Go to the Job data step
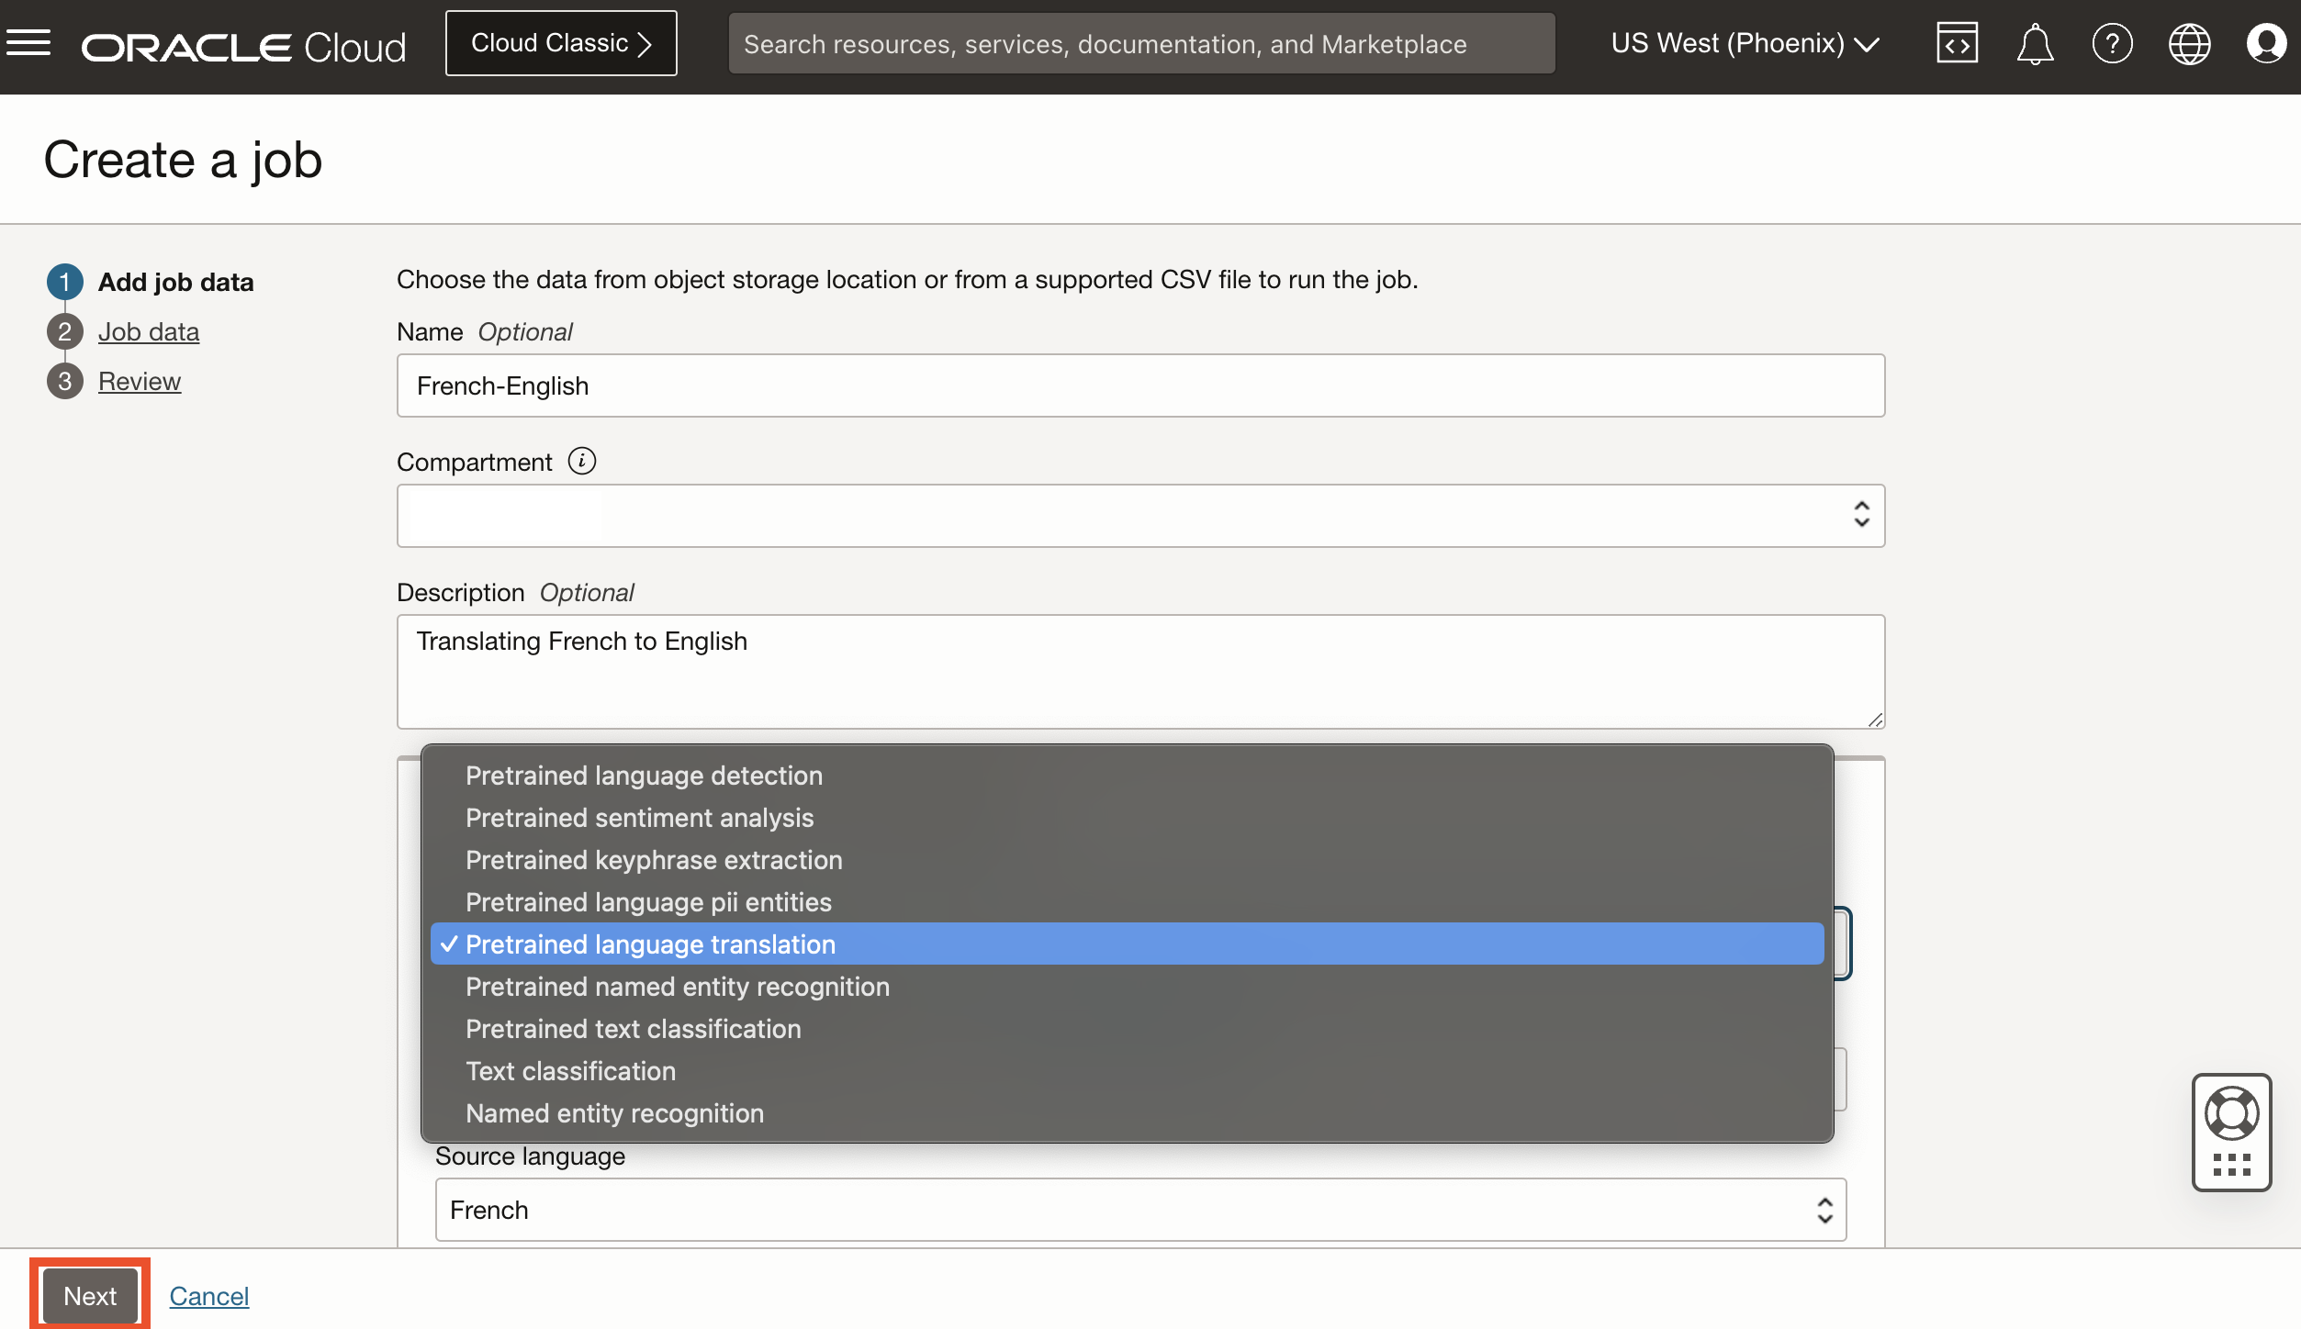The height and width of the screenshot is (1329, 2301). coord(148,331)
